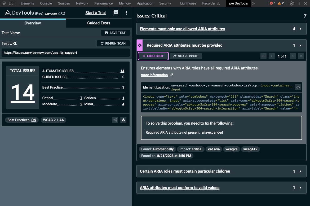Open DevTools settings gear

[x=292, y=3]
